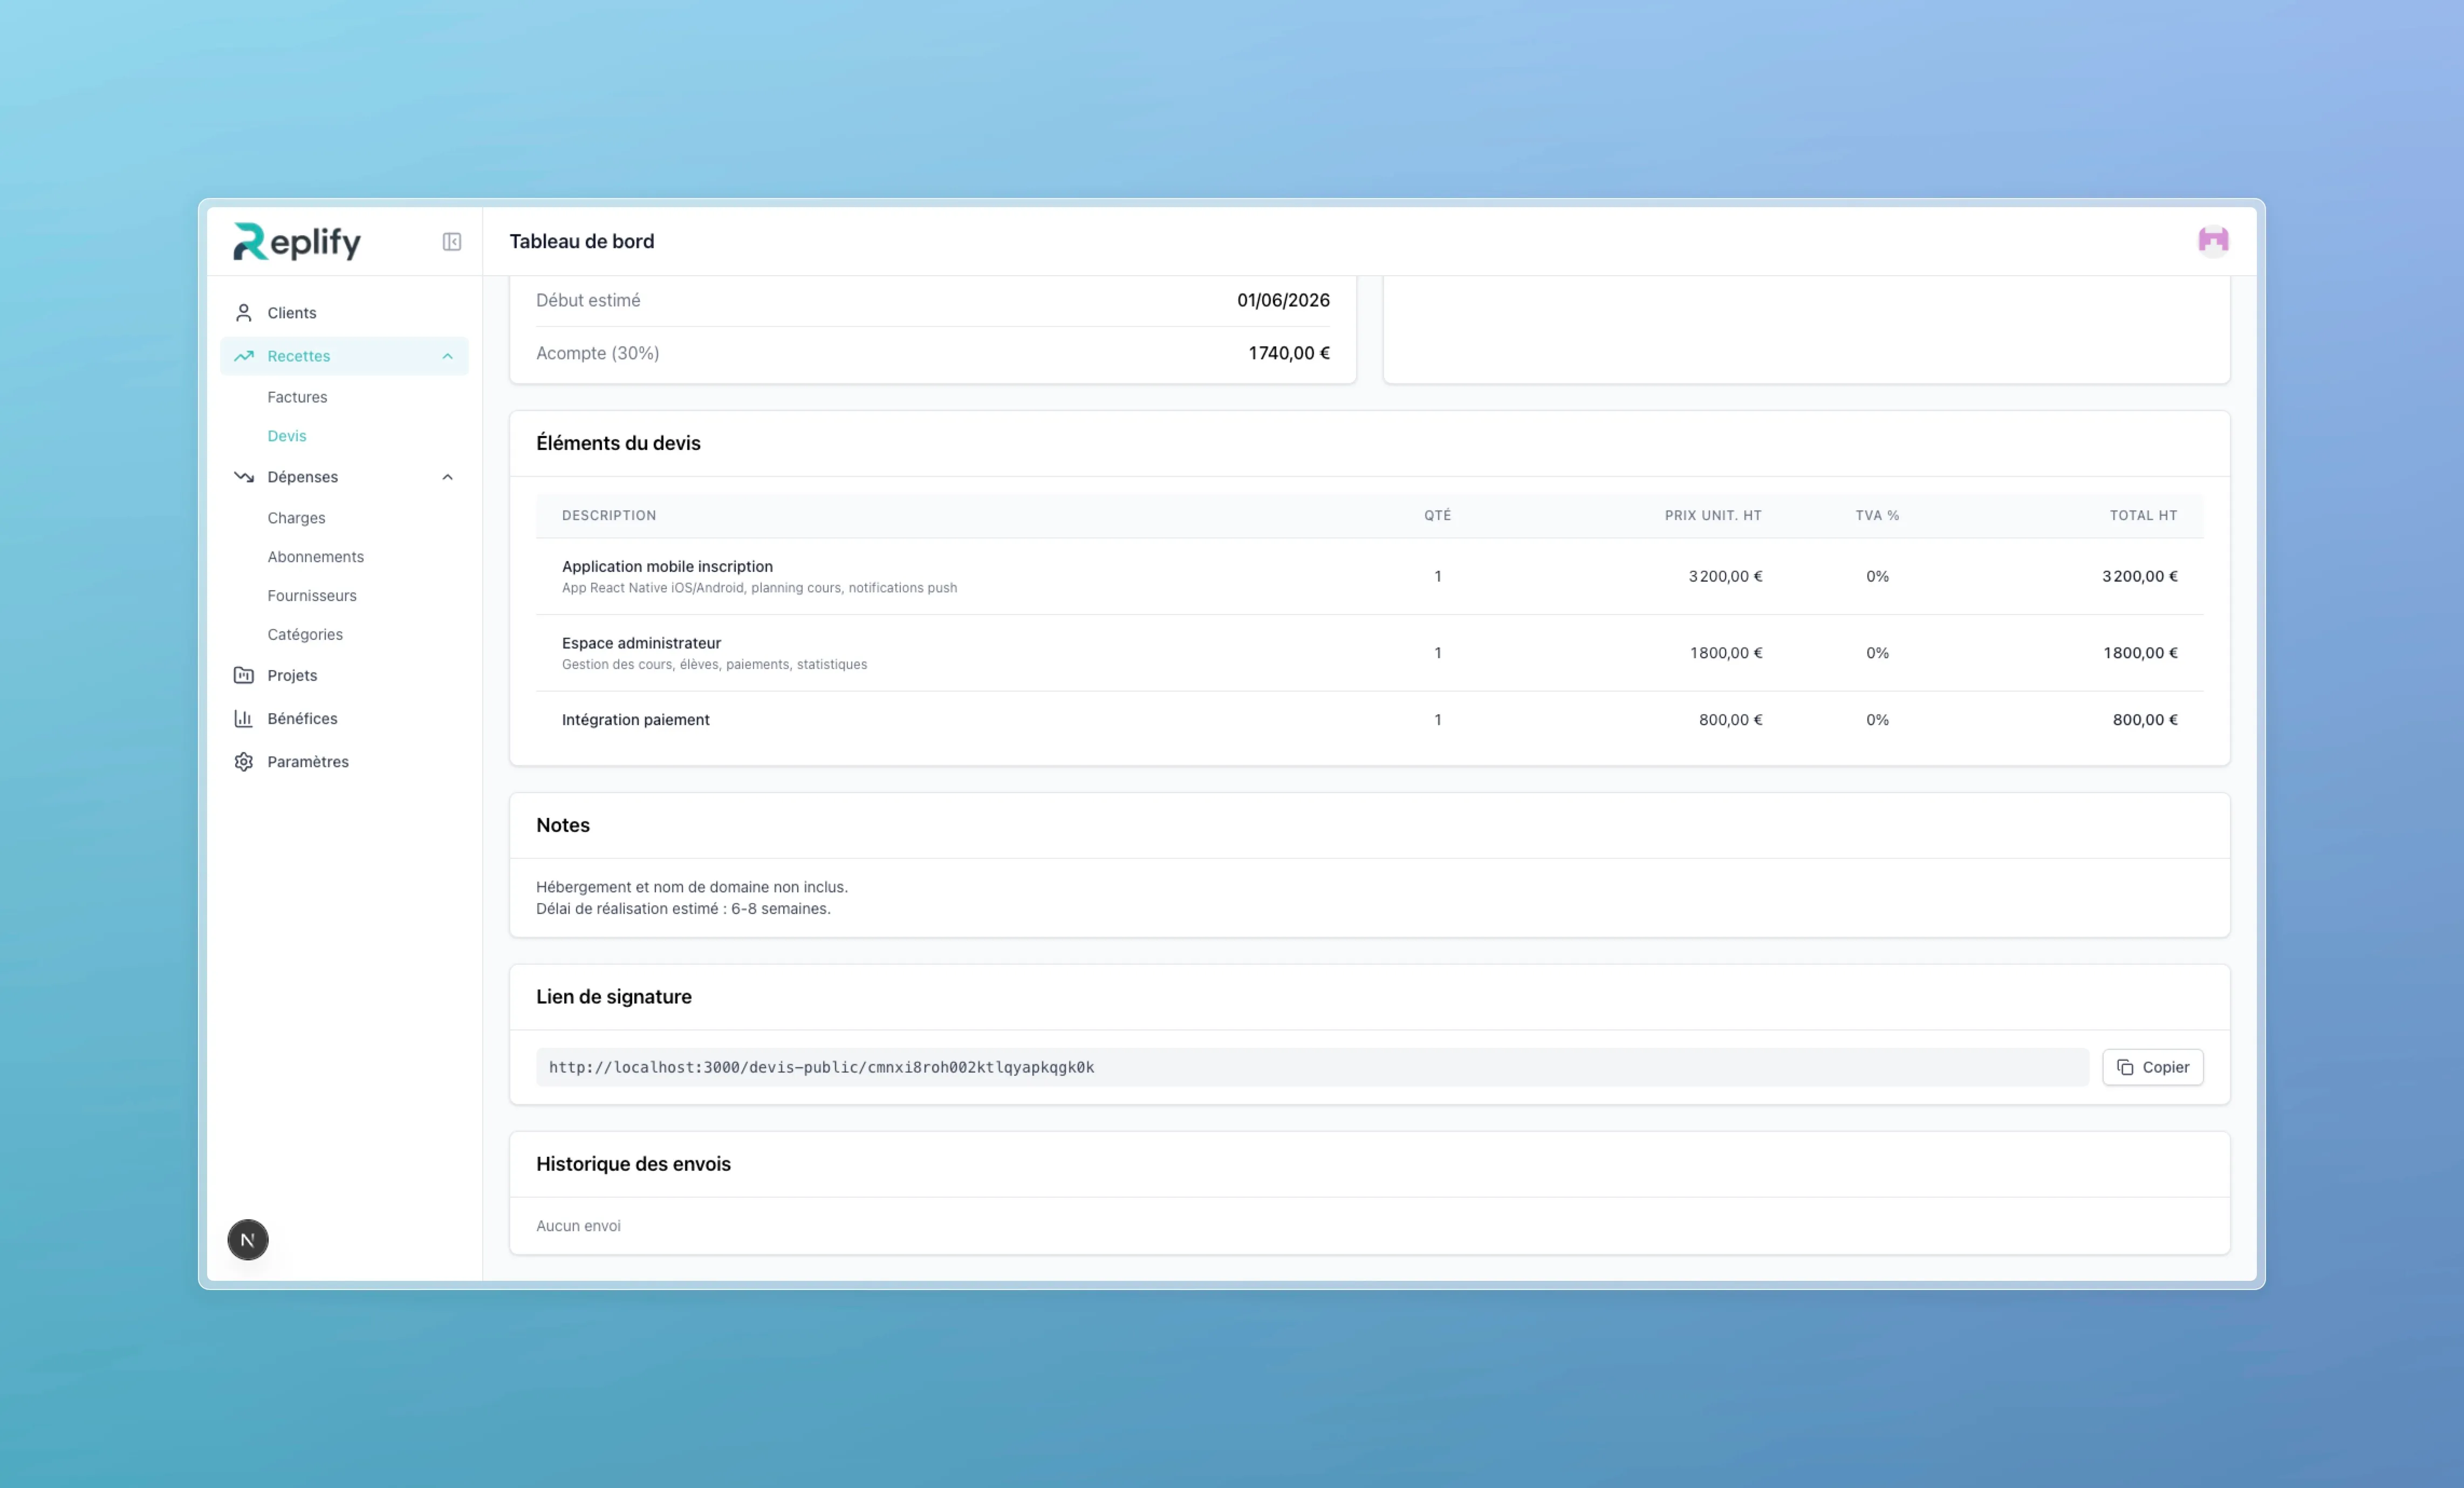Open Fournisseurs submenu item
This screenshot has width=2464, height=1488.
311,596
